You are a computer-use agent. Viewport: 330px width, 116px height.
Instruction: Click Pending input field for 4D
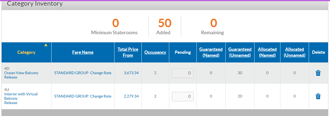183,73
